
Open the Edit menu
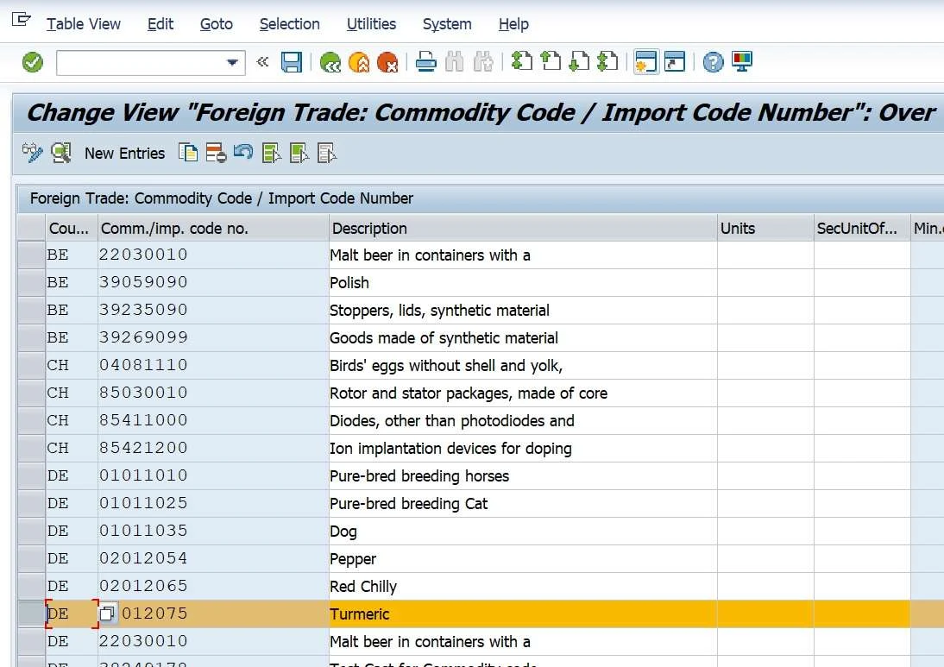click(160, 24)
